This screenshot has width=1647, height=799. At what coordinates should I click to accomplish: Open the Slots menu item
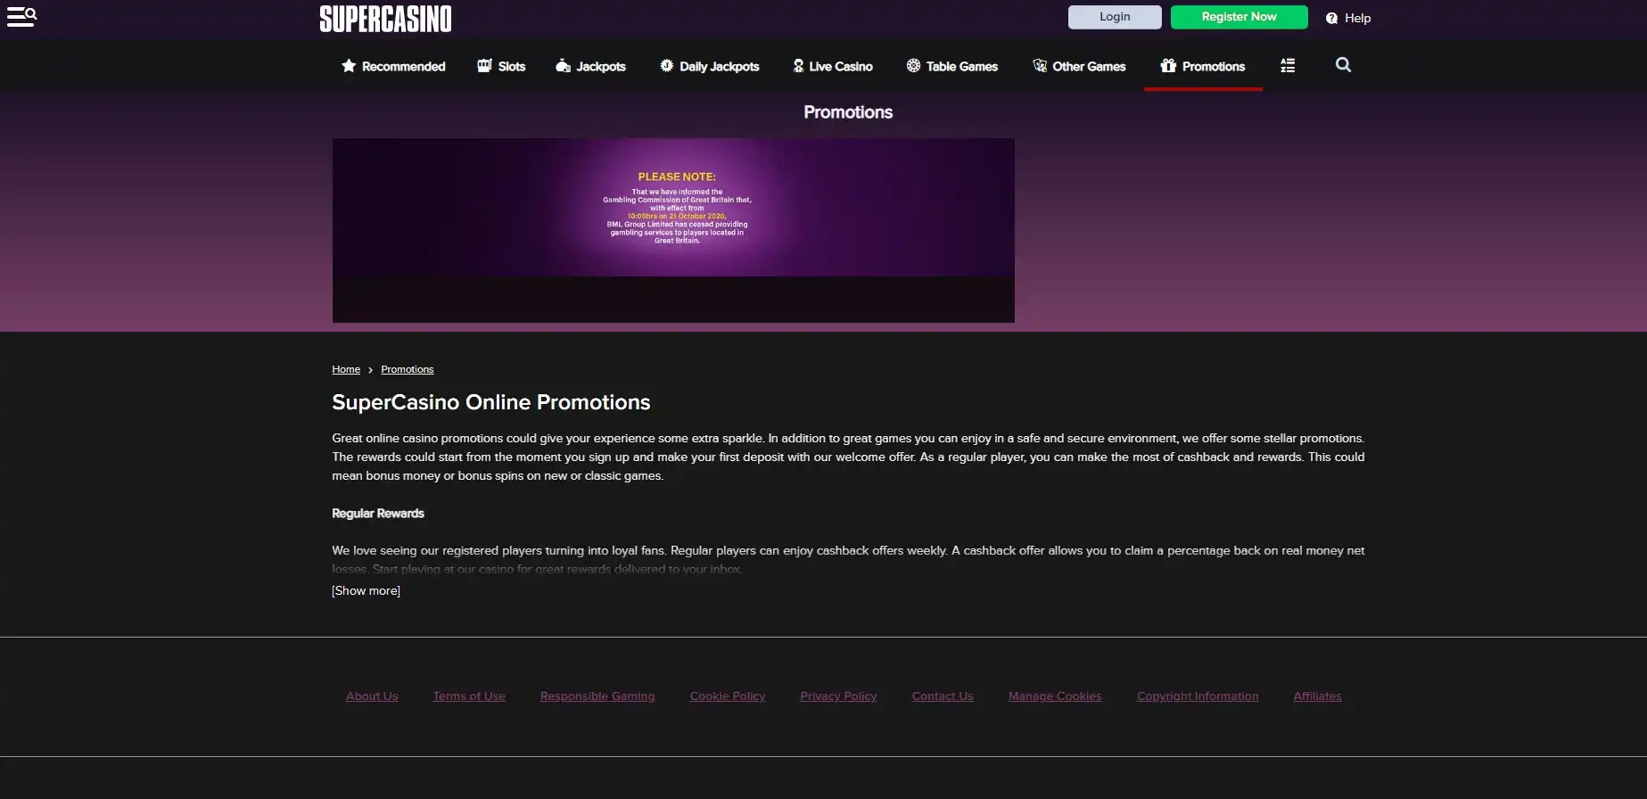click(x=512, y=67)
